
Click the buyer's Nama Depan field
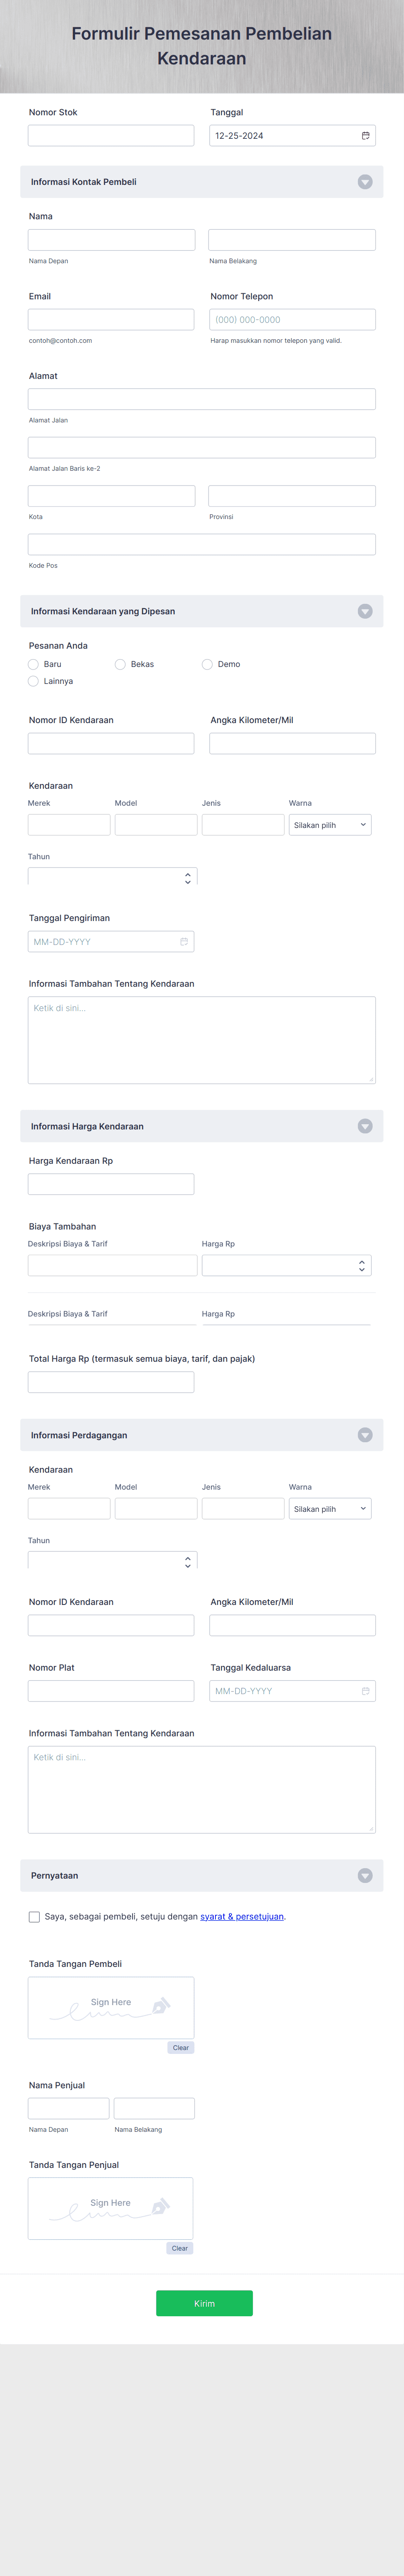[112, 240]
